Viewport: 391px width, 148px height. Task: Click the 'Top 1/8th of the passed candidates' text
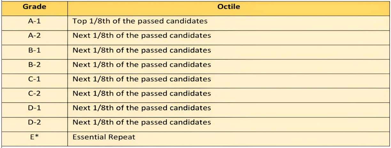pos(140,21)
